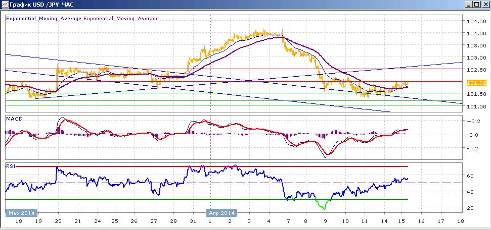
Task: Click date label 15 on time axis
Action: pos(402,221)
